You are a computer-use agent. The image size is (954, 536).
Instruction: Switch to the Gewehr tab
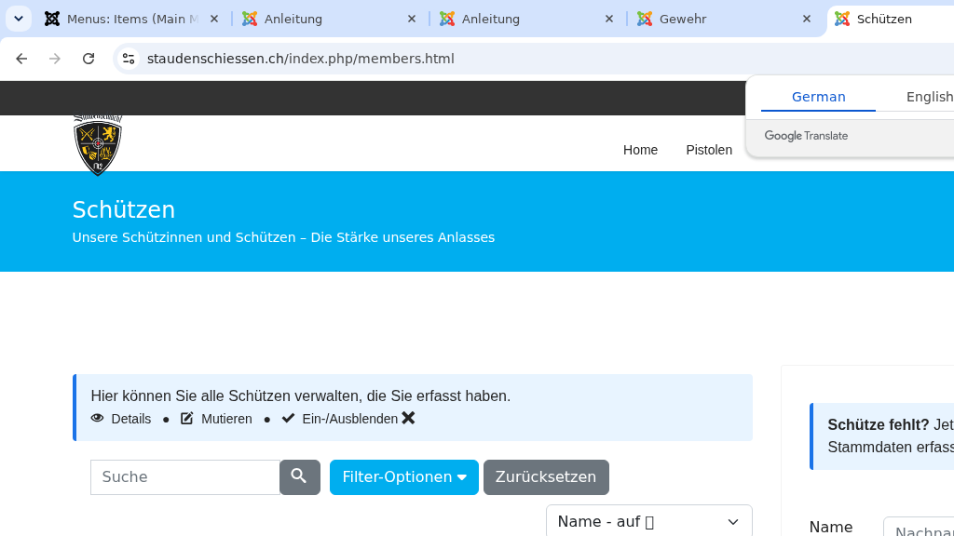(x=724, y=19)
